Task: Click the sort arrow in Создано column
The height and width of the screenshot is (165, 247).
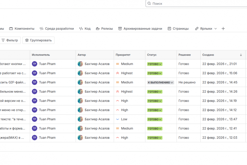Action: pyautogui.click(x=241, y=55)
